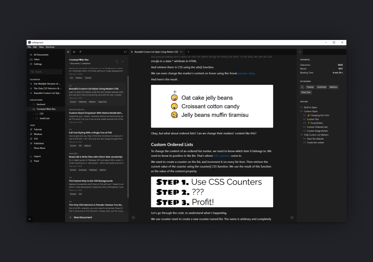Click the document list vertical scrollbar
This screenshot has height=262, width=373.
(128, 135)
